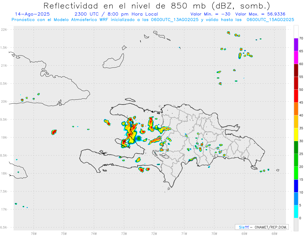Click the date '14-Ago-2025'
Screen dimensions: 308x237
[32, 14]
